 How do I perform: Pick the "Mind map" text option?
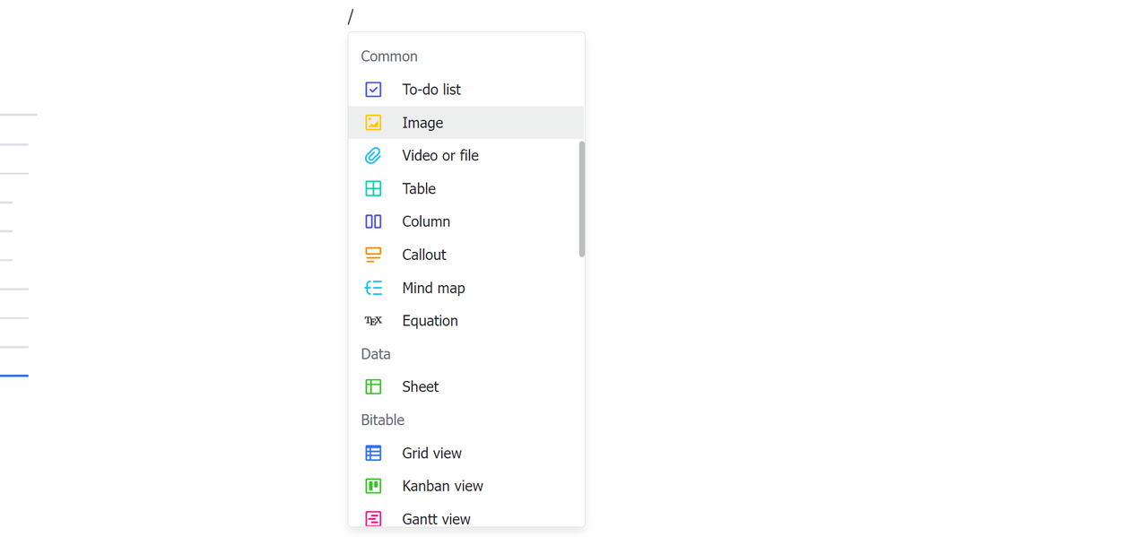click(433, 288)
